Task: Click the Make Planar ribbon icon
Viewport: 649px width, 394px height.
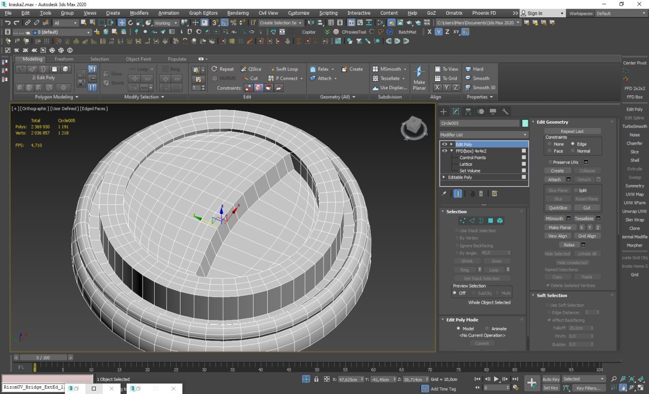Action: point(419,78)
